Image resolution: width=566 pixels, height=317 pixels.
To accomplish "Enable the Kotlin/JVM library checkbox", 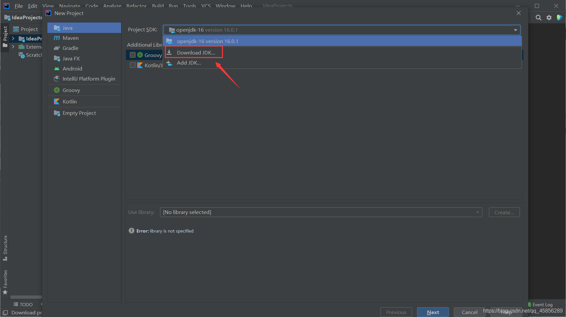I will 133,65.
